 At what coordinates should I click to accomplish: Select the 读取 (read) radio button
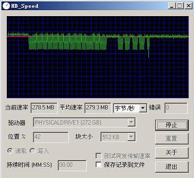(x=10, y=151)
